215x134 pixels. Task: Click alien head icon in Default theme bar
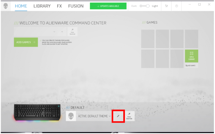(71, 116)
